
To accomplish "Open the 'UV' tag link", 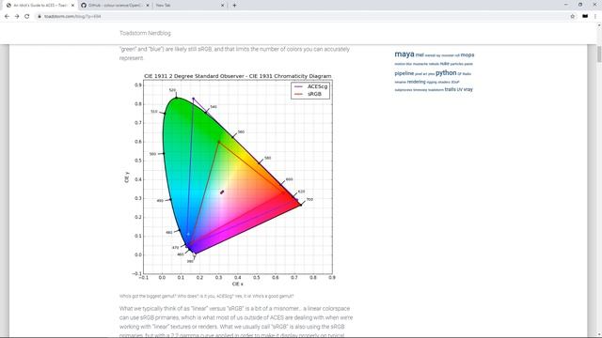I will point(460,89).
